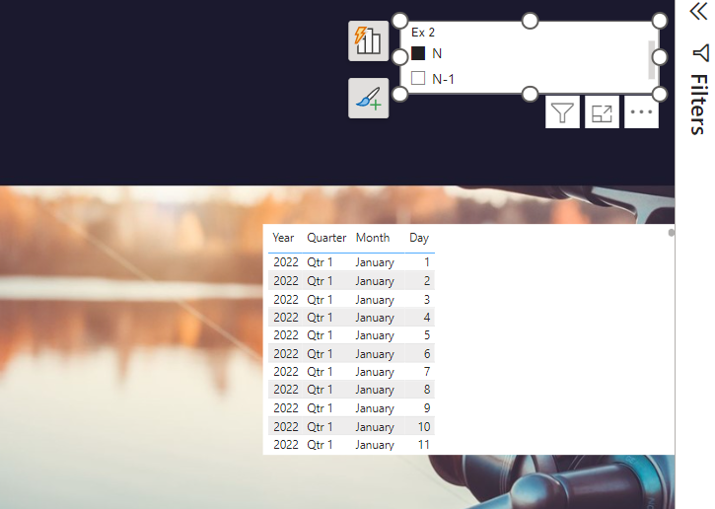This screenshot has width=715, height=509.
Task: Click the Filters pane funnel icon
Action: pos(701,53)
